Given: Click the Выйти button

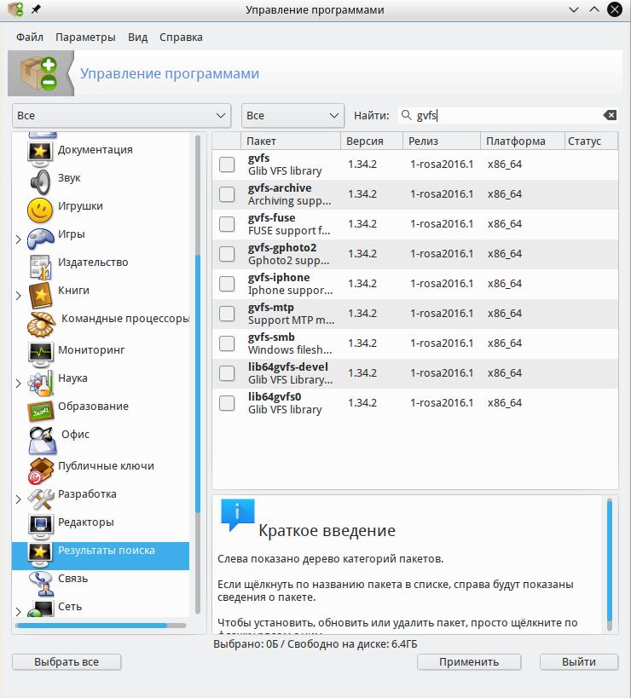Looking at the screenshot, I should point(579,662).
